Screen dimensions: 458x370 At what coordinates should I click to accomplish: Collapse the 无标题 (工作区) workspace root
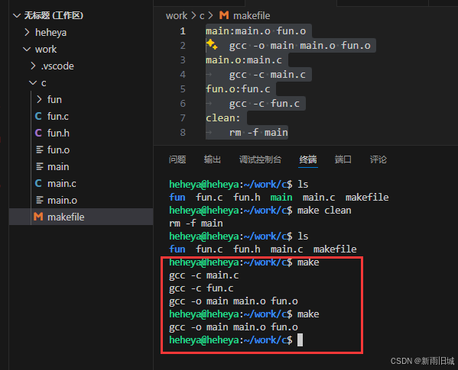pos(17,15)
